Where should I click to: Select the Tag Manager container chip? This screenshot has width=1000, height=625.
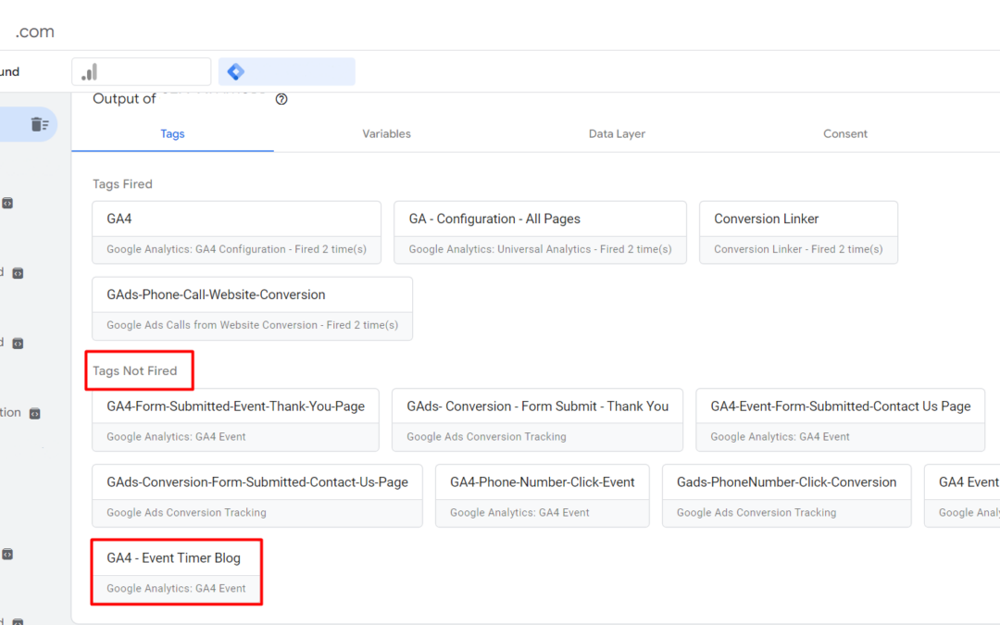click(x=286, y=72)
